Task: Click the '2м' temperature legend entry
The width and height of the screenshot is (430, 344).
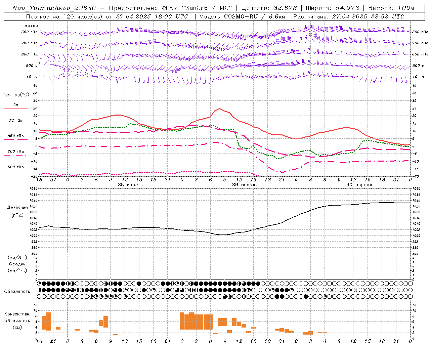Action: [x=16, y=105]
